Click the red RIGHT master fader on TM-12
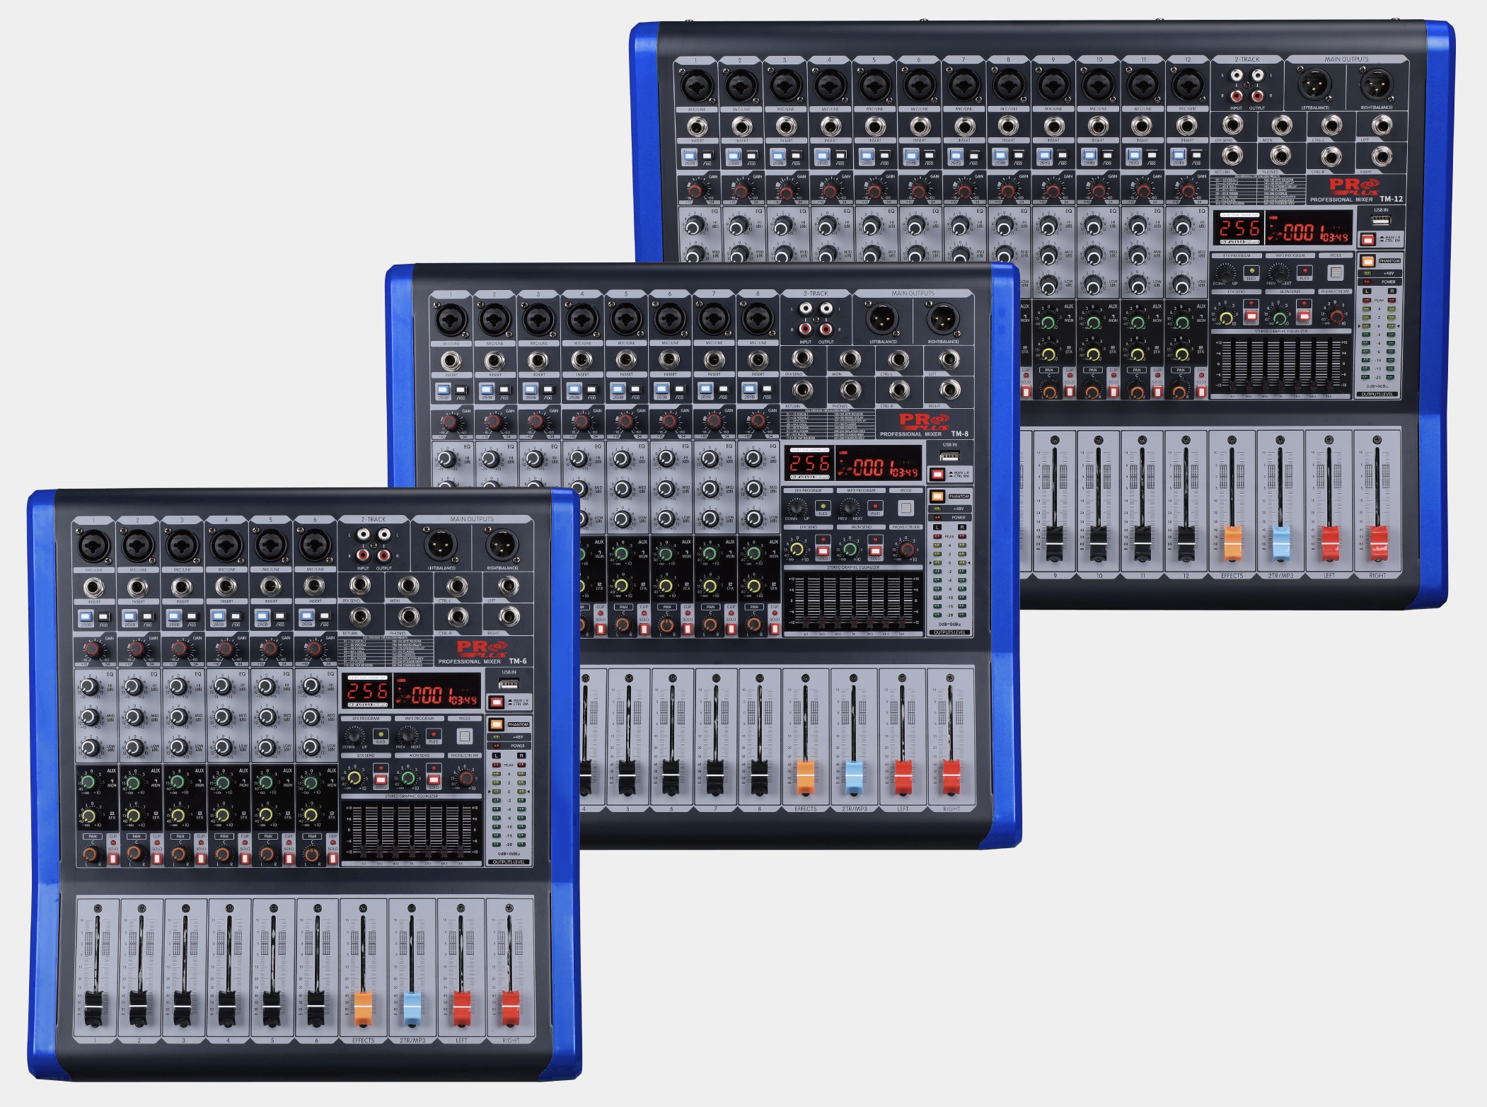The height and width of the screenshot is (1107, 1487). pyautogui.click(x=1378, y=542)
